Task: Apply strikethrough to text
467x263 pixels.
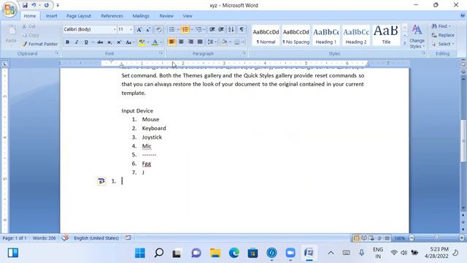Action: pyautogui.click(x=100, y=42)
